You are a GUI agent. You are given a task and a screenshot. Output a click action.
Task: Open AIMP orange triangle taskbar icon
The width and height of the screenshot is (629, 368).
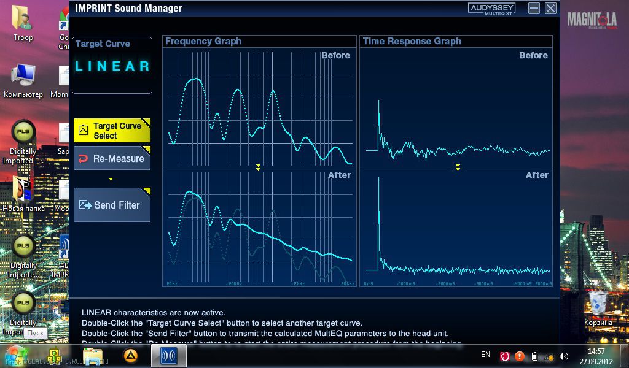point(130,355)
